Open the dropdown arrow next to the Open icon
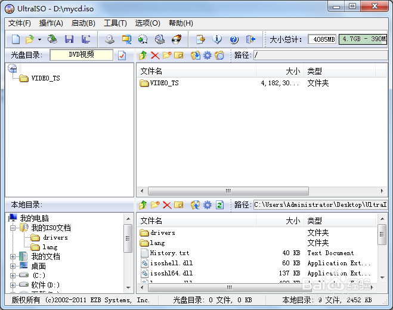The width and height of the screenshot is (393, 310). (39, 39)
